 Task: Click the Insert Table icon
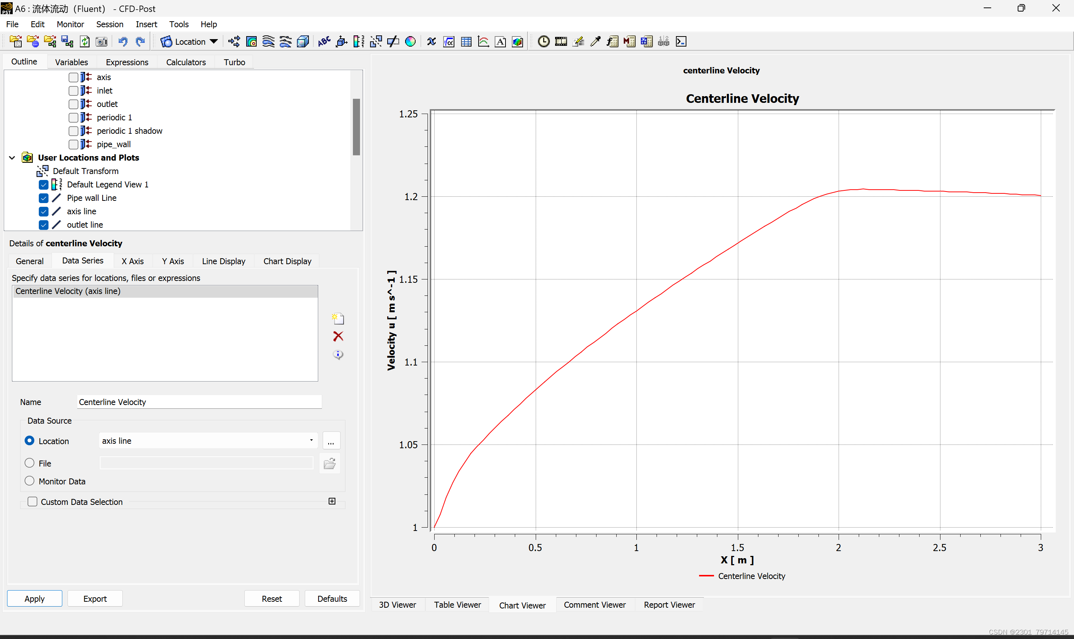[x=466, y=41]
